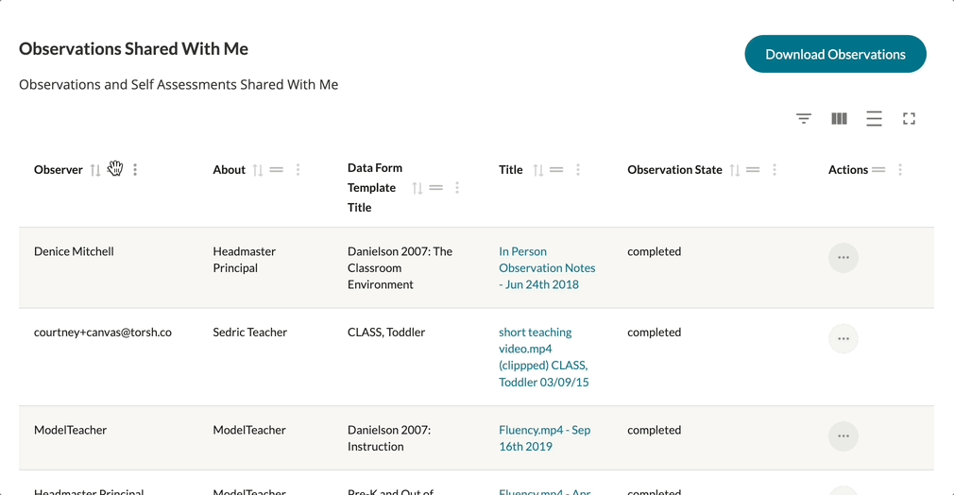Sort table by Observer column
This screenshot has height=495, width=954.
[95, 170]
